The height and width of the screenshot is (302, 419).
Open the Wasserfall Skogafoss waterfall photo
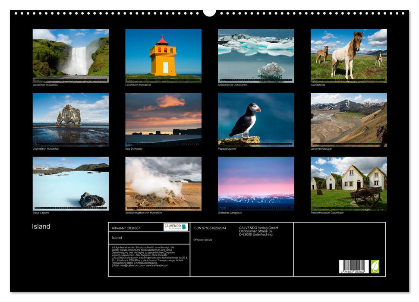(71, 55)
